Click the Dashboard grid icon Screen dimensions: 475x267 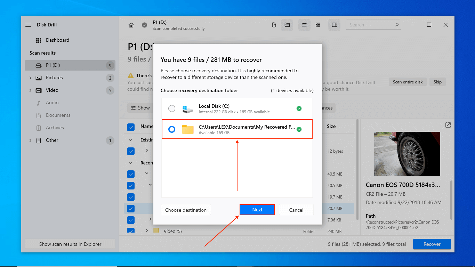(39, 40)
